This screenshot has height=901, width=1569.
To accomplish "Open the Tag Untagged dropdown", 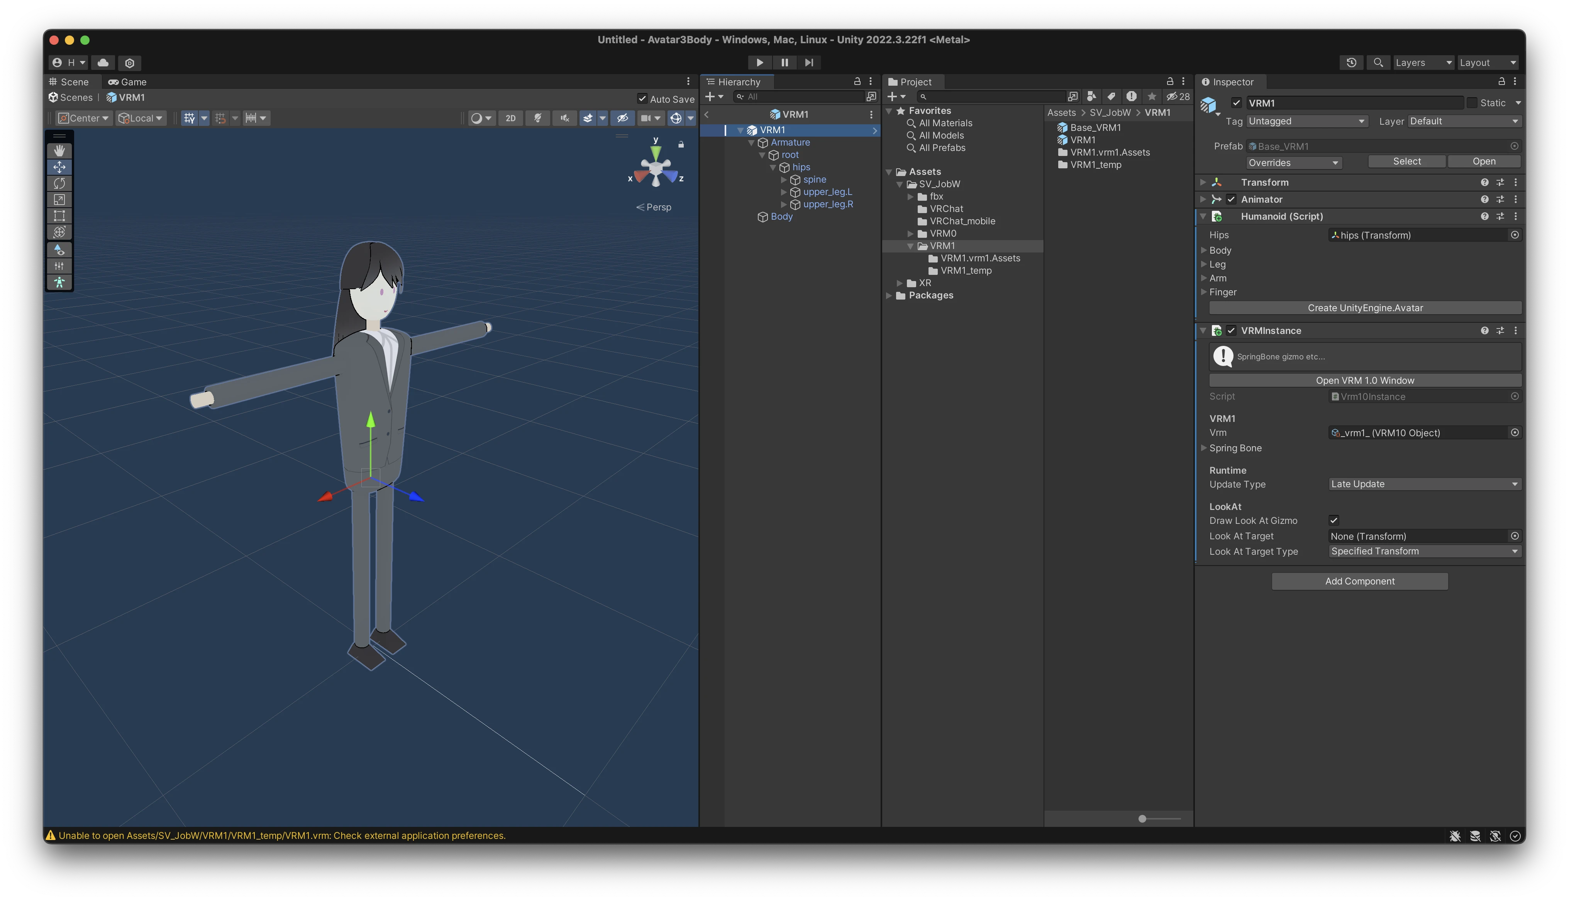I will click(1307, 121).
